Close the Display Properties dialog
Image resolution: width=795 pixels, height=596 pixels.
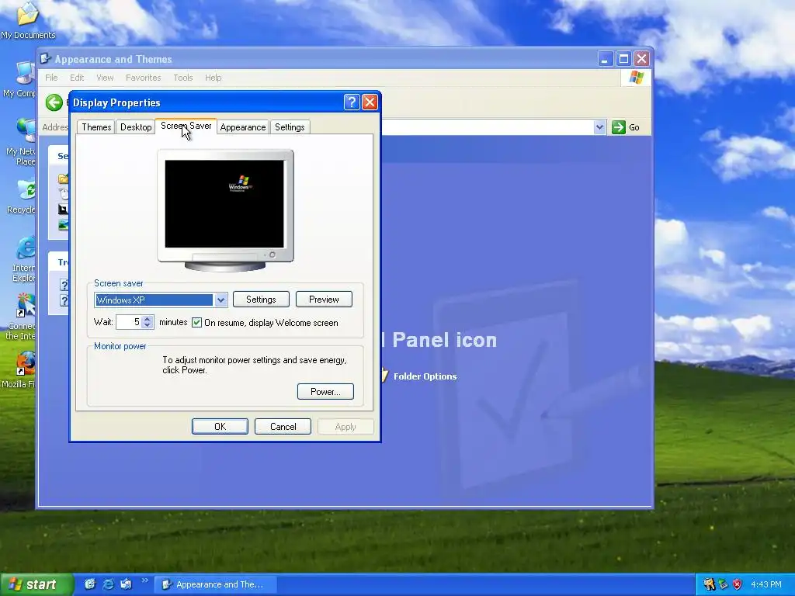pyautogui.click(x=370, y=102)
